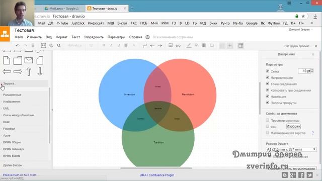The image size is (322, 181).
Task: Open the line color pencil tool
Action: pos(189,45)
